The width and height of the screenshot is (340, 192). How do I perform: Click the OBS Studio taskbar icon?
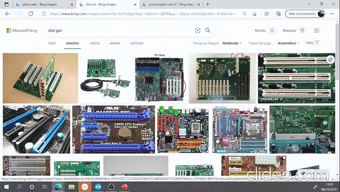(x=111, y=187)
